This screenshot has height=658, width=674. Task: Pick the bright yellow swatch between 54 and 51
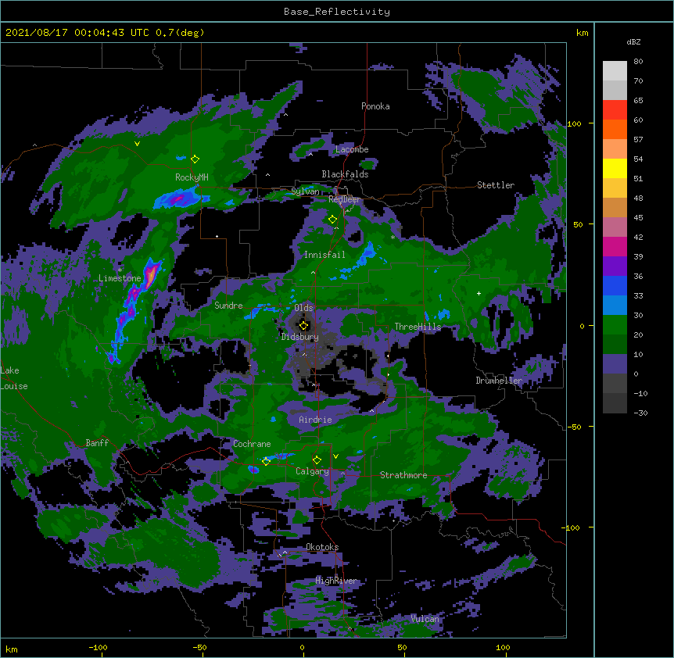coord(615,168)
